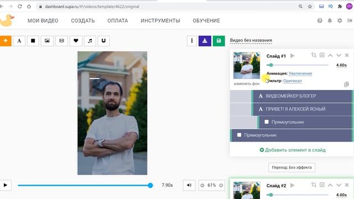This screenshot has height=199, width=354.
Task: Mute the preview volume
Action: (x=189, y=185)
